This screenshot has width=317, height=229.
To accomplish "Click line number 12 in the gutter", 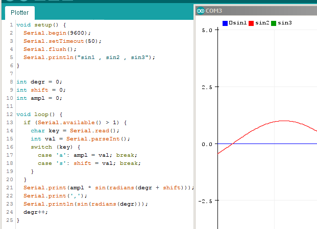I will pos(10,114).
